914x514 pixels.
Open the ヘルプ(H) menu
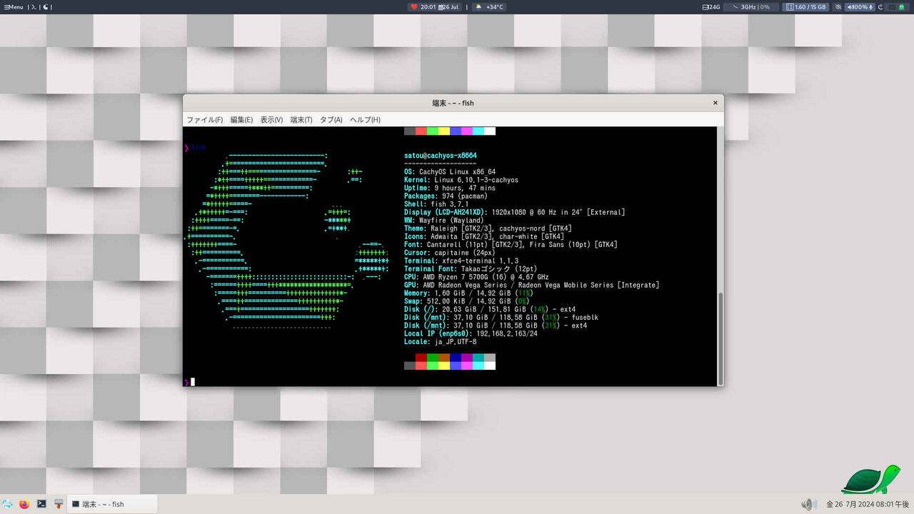(365, 120)
